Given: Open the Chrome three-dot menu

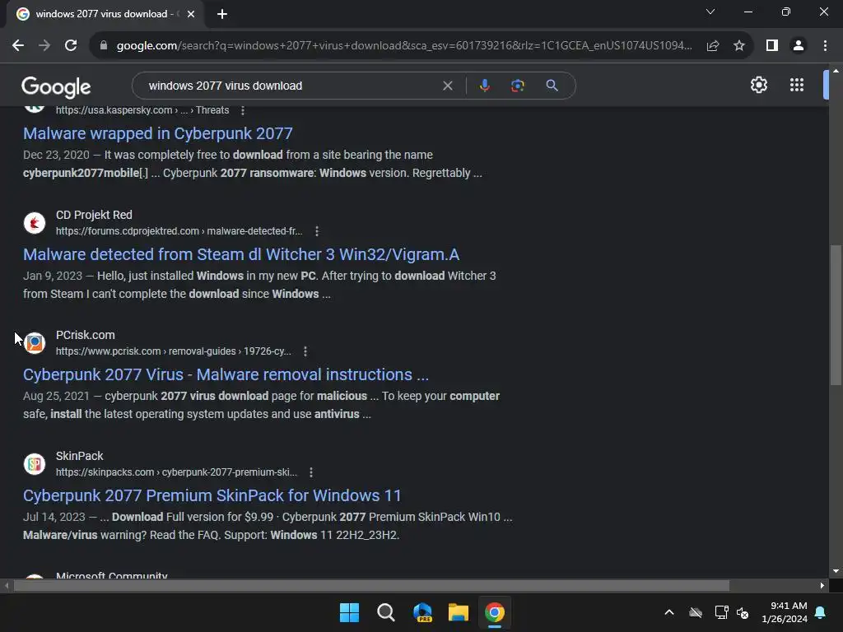Looking at the screenshot, I should [x=825, y=46].
